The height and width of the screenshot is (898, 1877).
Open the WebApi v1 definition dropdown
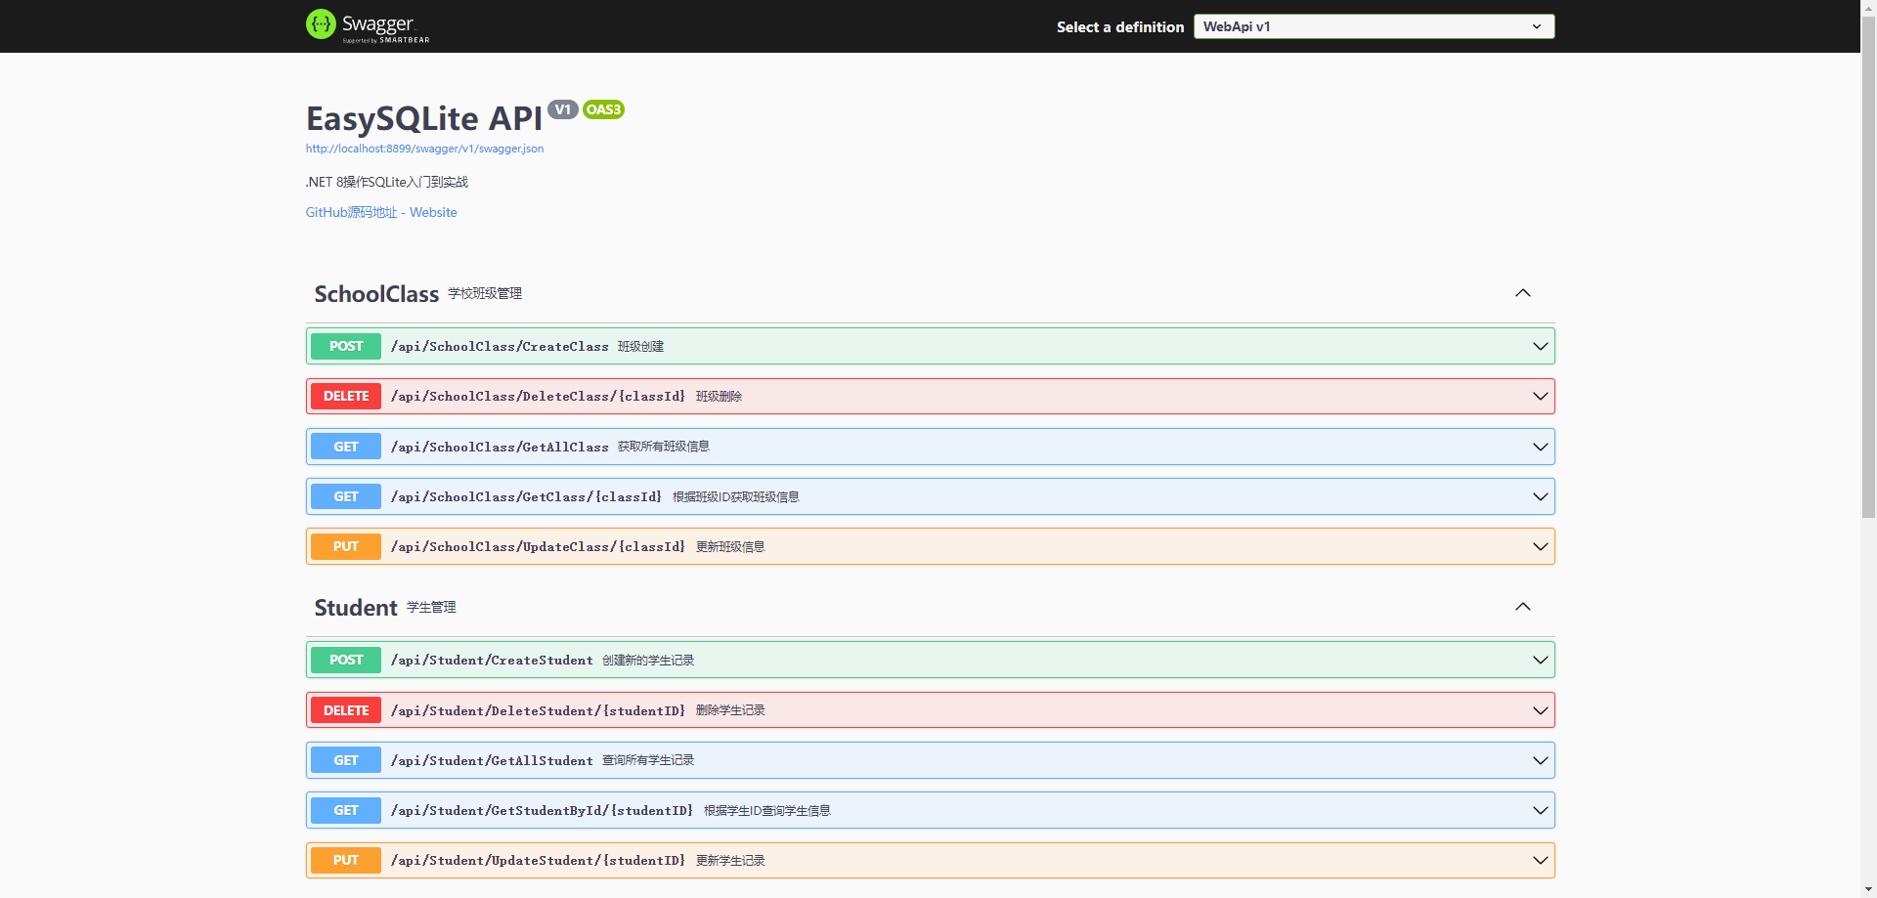coord(1373,26)
